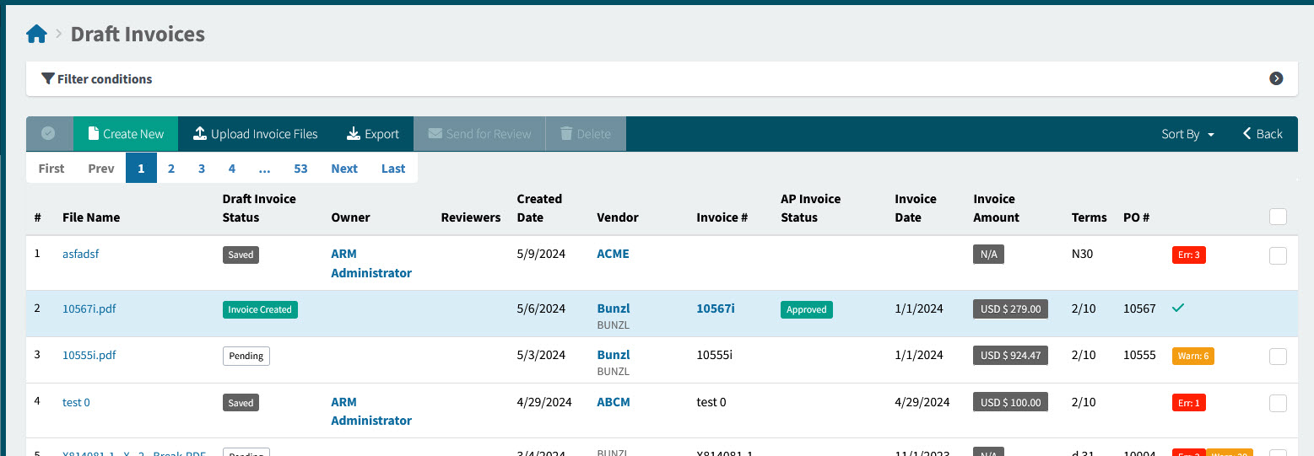Select checkbox for 10555i.pdf row
Image resolution: width=1314 pixels, height=456 pixels.
[1278, 357]
